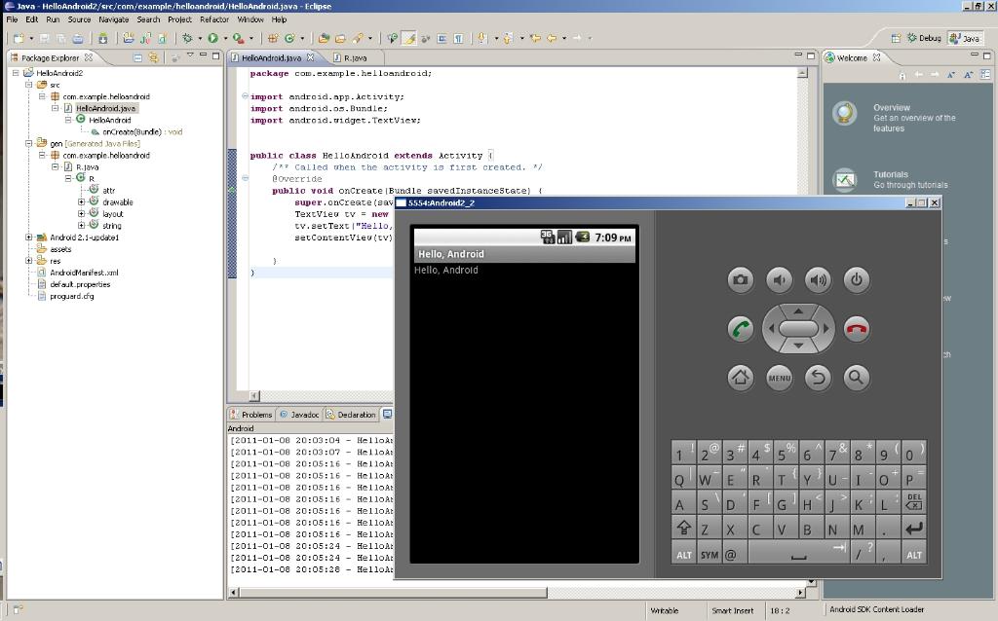Select proguard.cfg file in tree
The height and width of the screenshot is (621, 998).
point(72,296)
